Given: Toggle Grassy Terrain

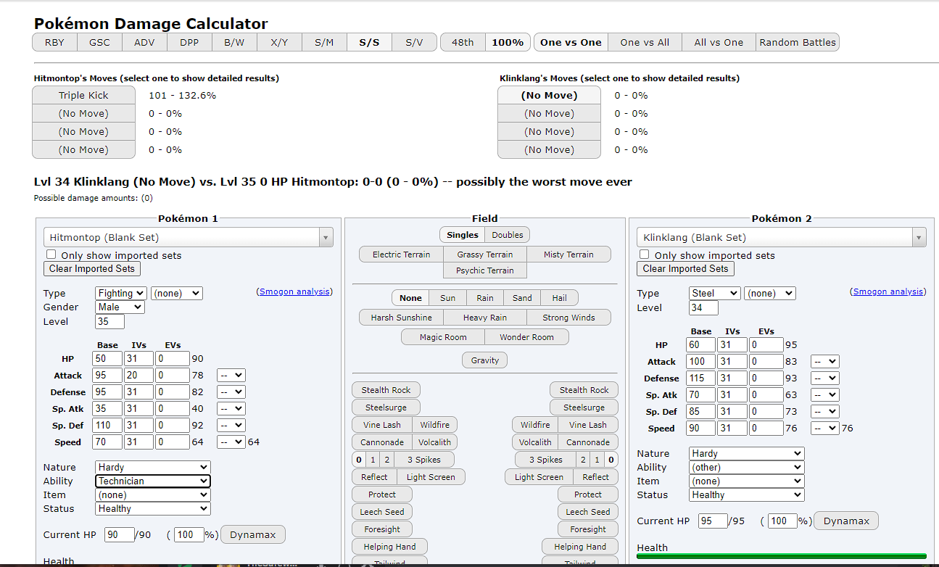Looking at the screenshot, I should pyautogui.click(x=485, y=254).
